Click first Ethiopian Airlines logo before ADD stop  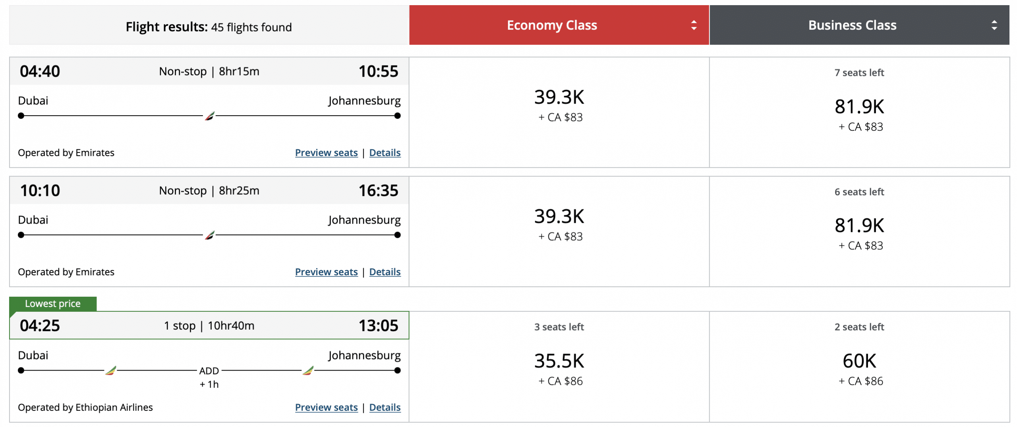tap(111, 371)
